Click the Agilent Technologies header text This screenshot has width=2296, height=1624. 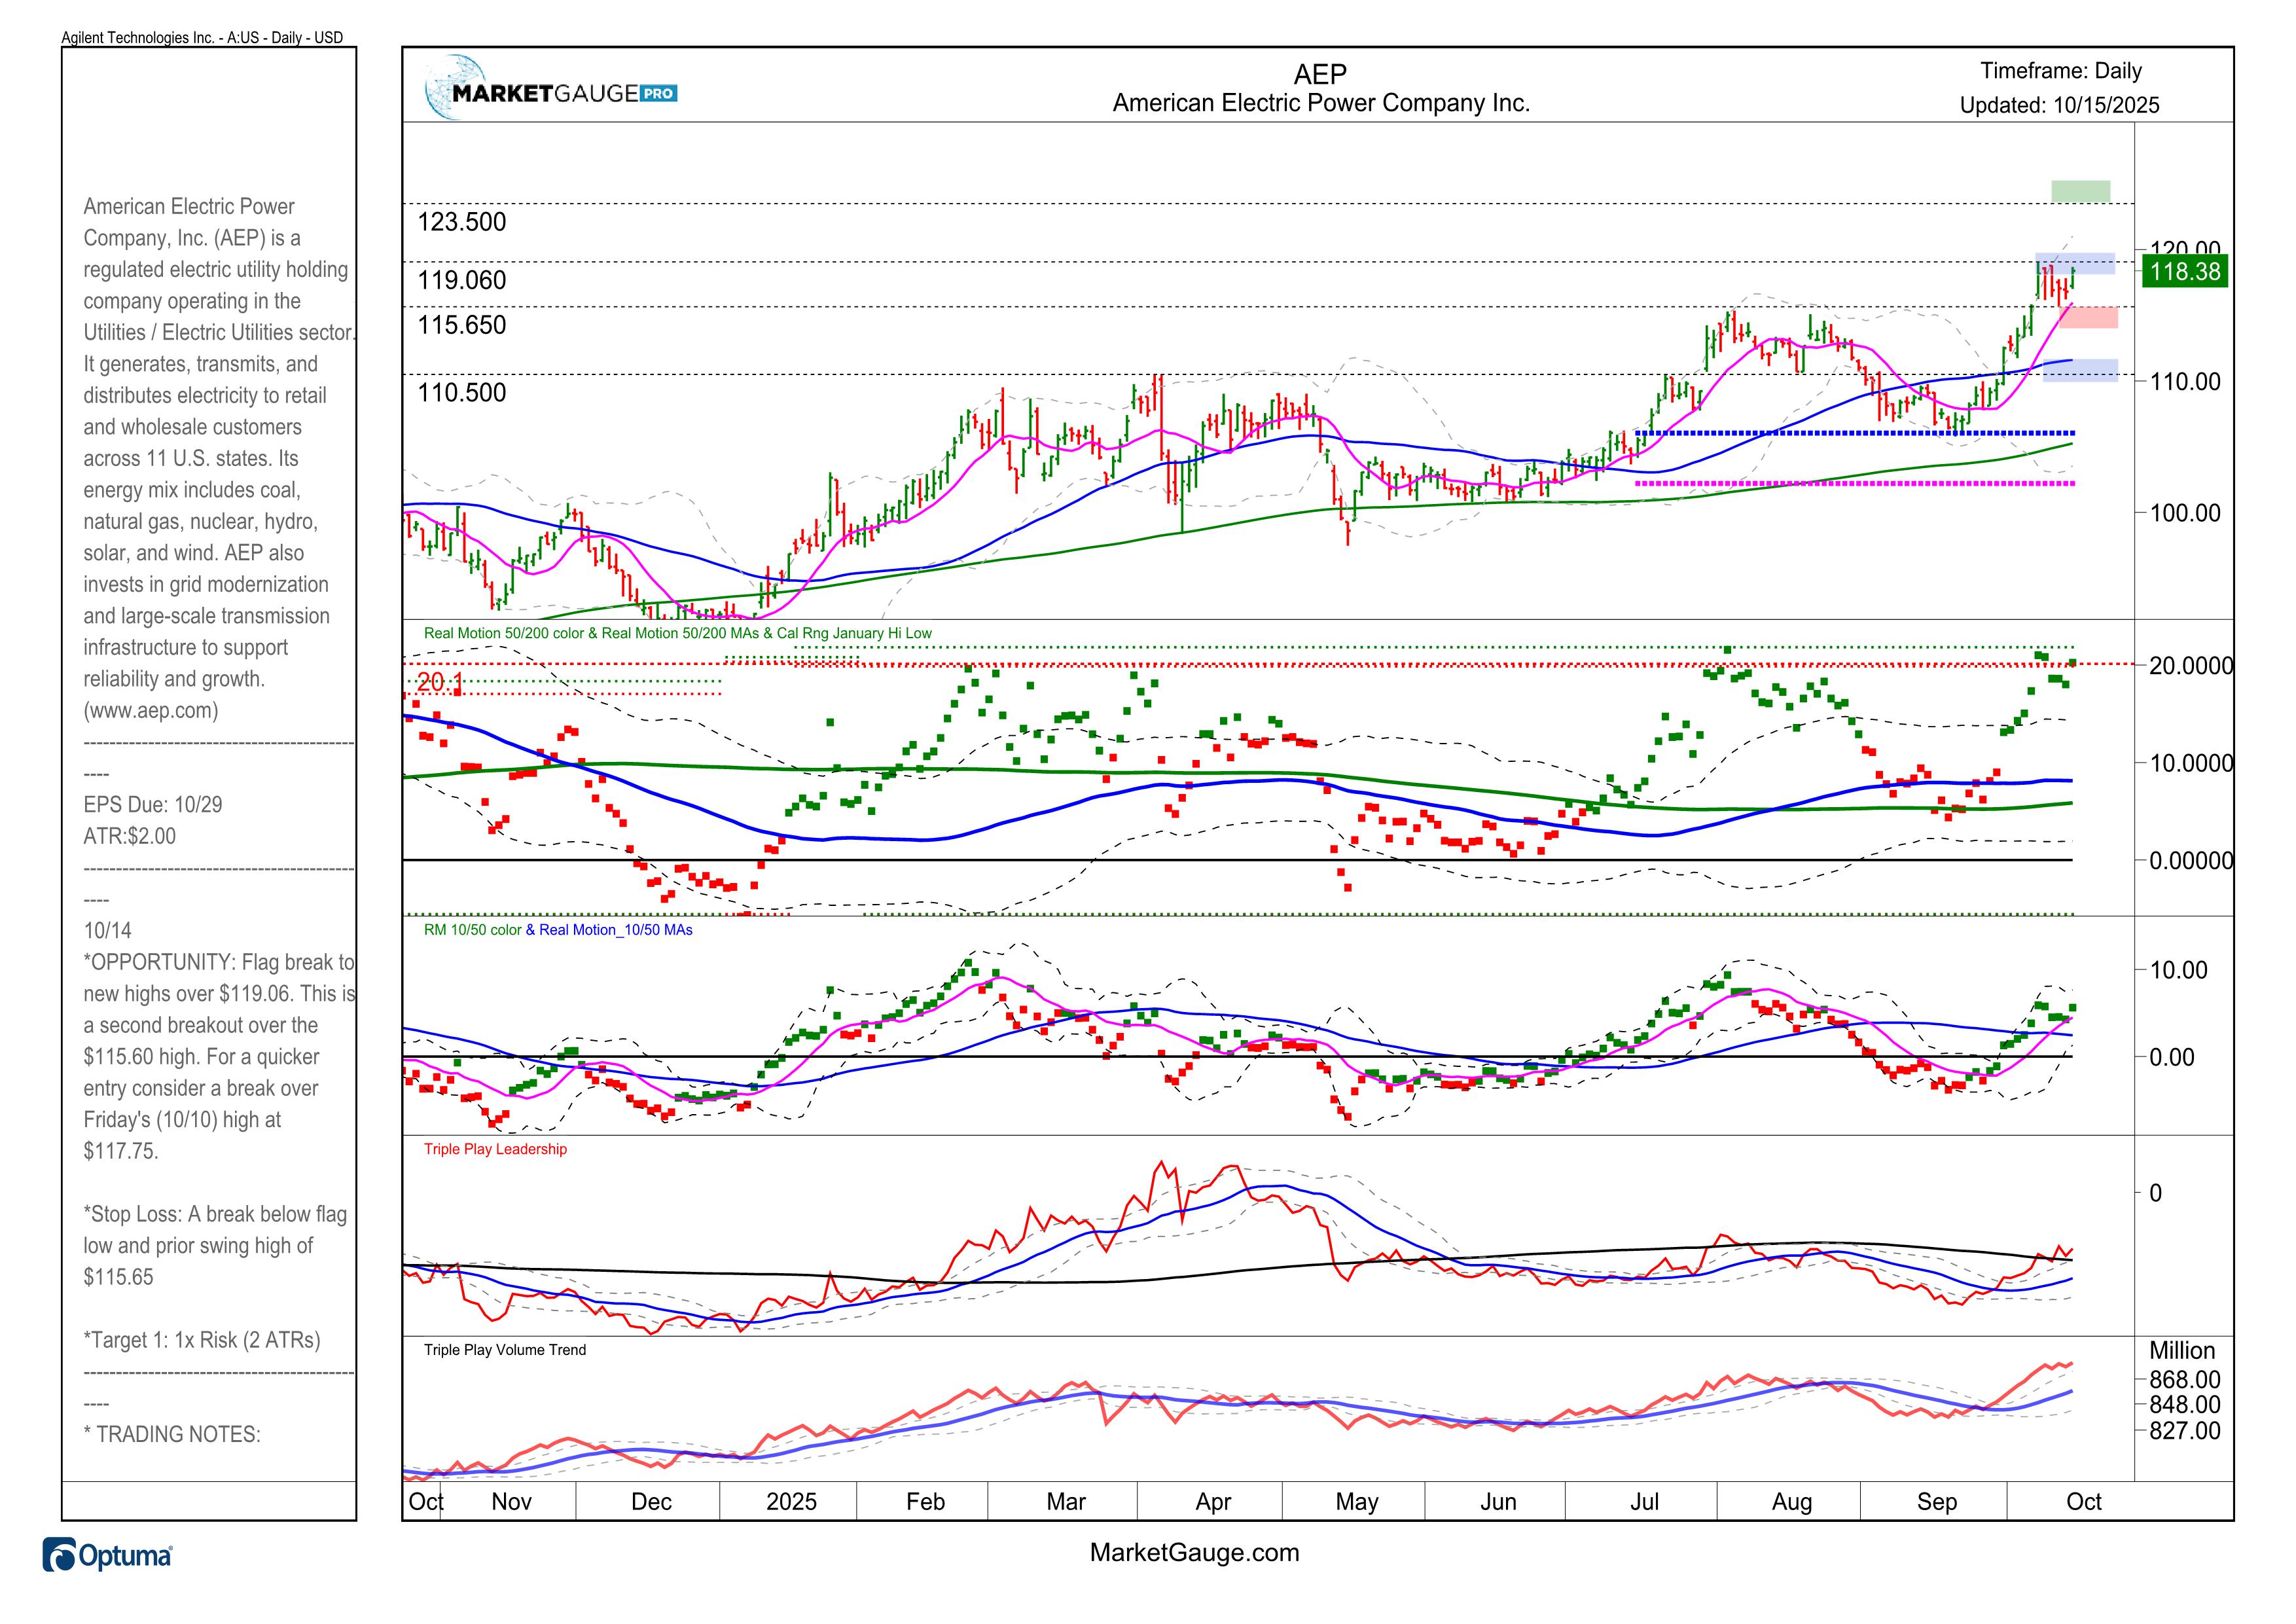click(202, 38)
